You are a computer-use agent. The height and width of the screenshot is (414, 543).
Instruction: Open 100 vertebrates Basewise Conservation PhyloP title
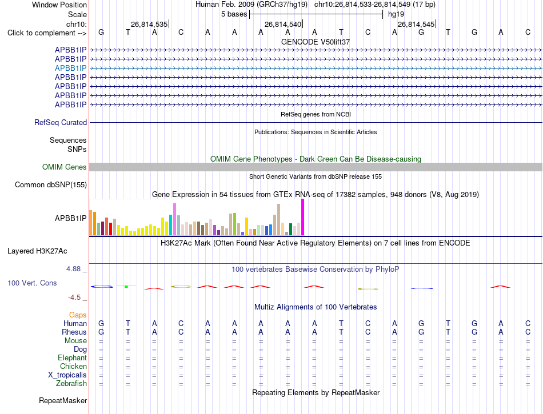(316, 269)
